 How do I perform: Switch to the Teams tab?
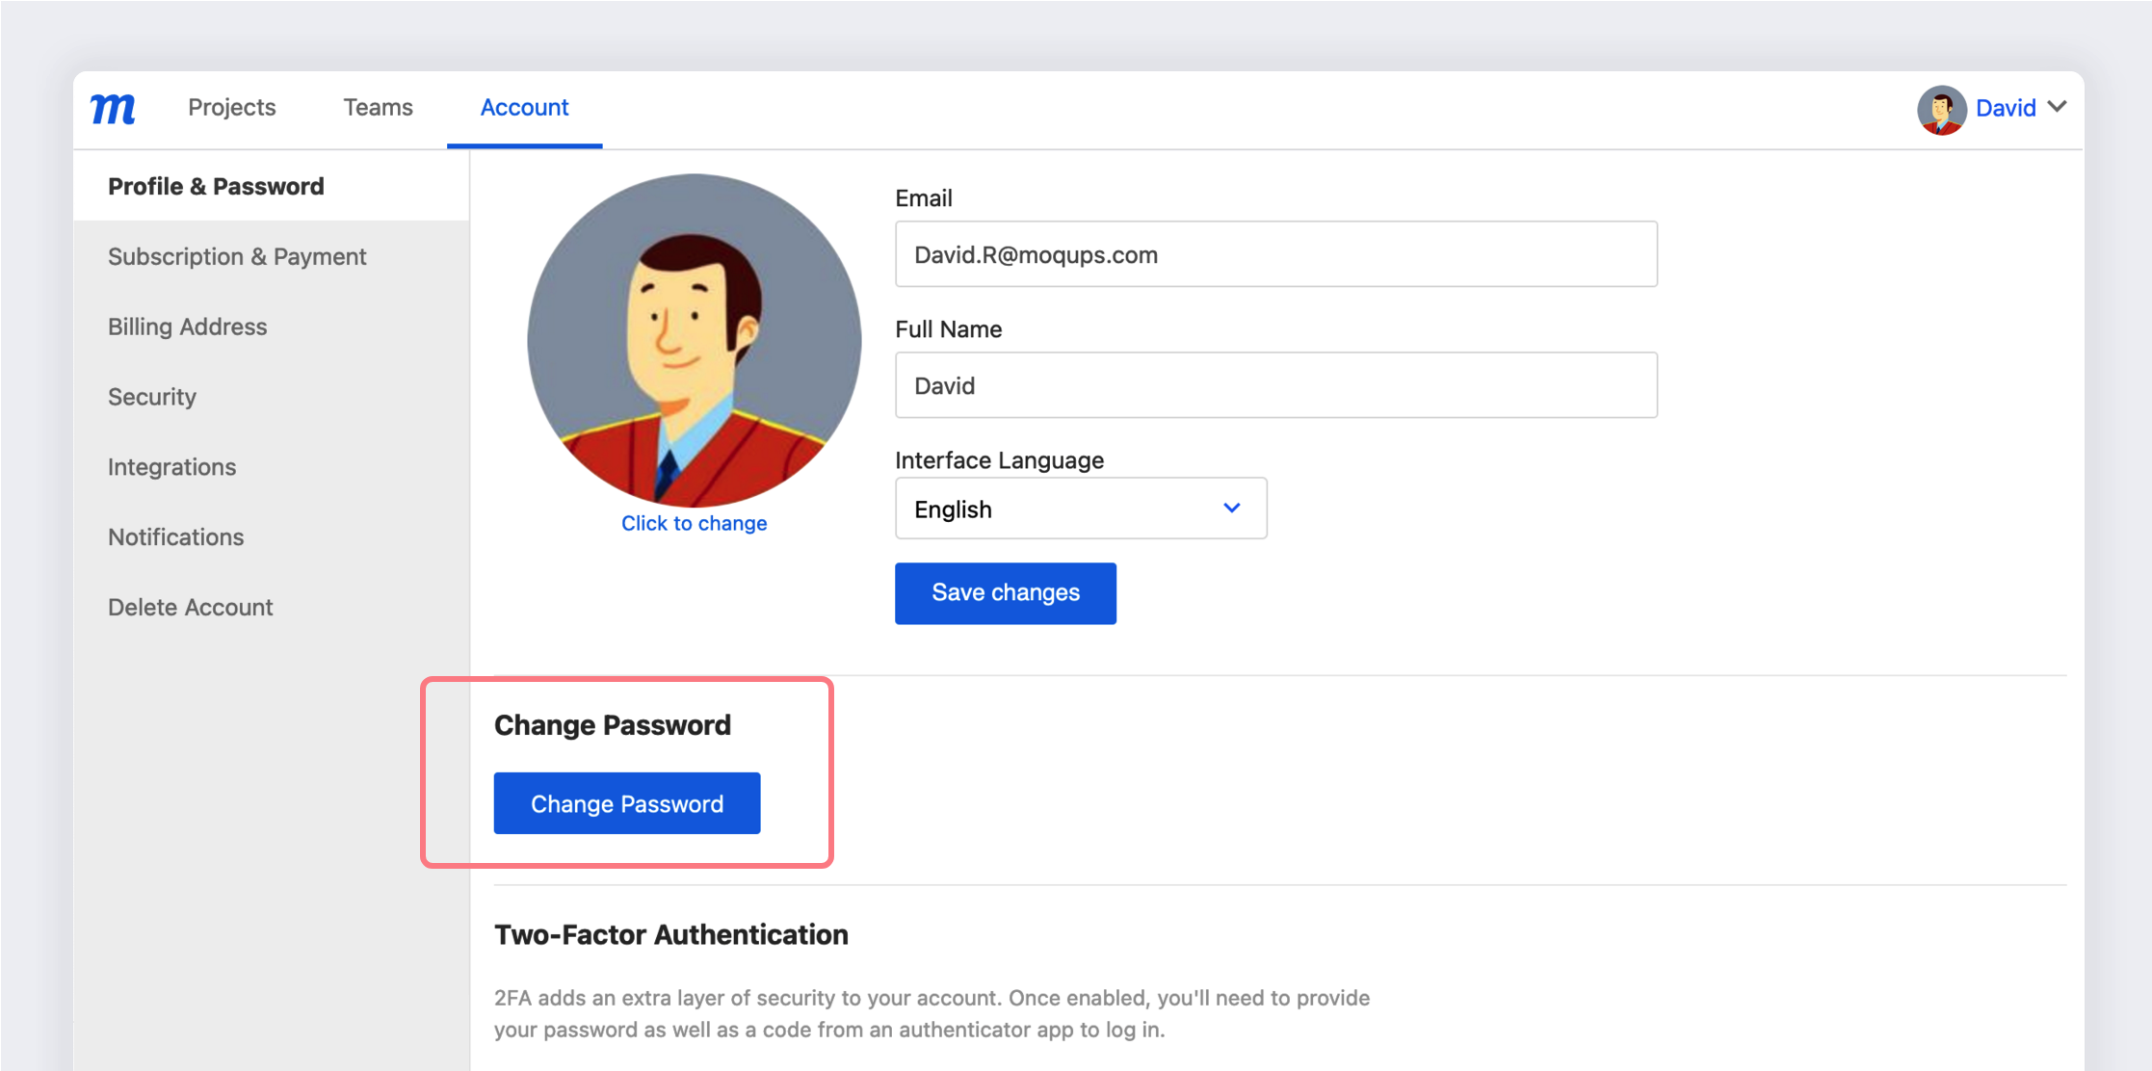coord(378,108)
